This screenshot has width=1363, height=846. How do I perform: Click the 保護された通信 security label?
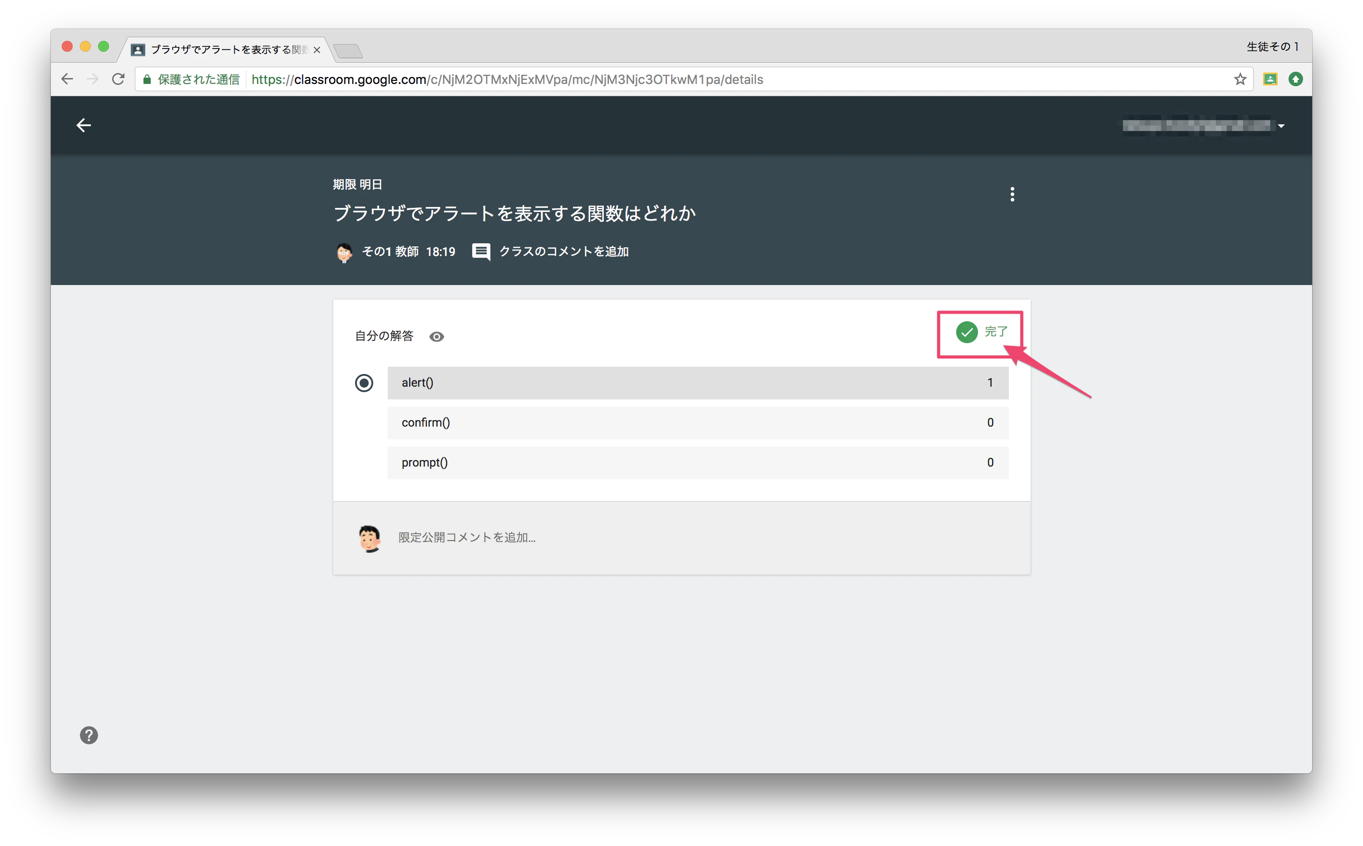point(199,79)
